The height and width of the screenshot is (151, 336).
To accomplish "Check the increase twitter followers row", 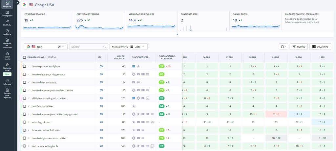I will (x=24, y=130).
